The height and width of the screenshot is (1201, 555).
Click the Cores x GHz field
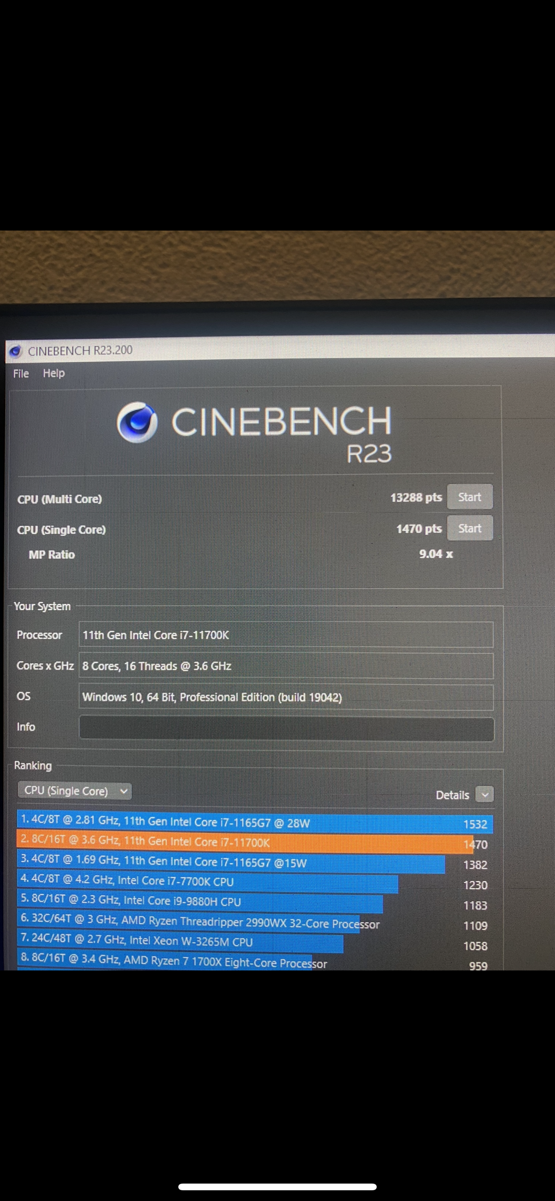pyautogui.click(x=286, y=666)
